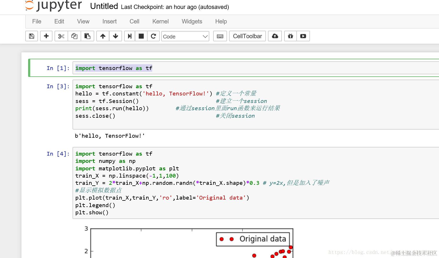Click line import matplotlib.pyplot as plt
Image resolution: width=439 pixels, height=258 pixels.
(x=127, y=168)
